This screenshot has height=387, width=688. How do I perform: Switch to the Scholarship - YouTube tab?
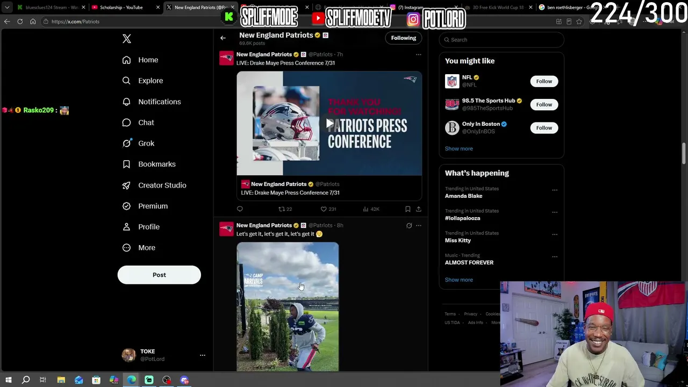[x=125, y=8]
